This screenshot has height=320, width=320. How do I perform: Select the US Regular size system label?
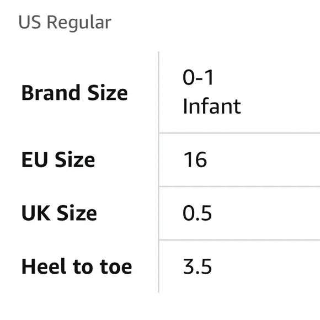point(65,23)
